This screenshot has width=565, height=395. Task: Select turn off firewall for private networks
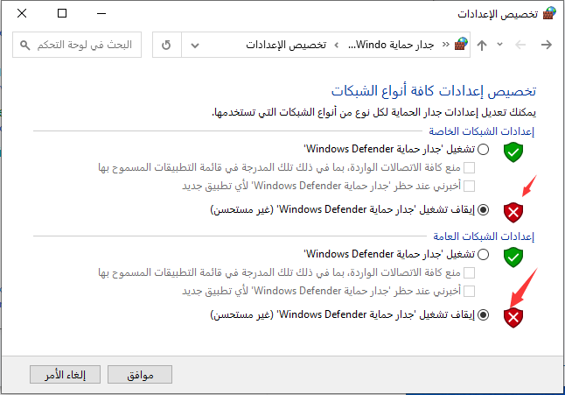coord(483,209)
